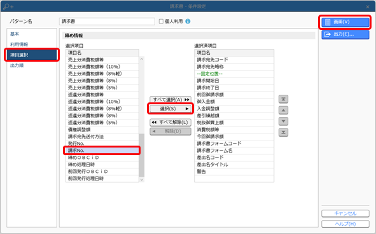This screenshot has width=376, height=234.
Task: Click the 選択項目 list scrollbar thumb
Action: point(142,155)
